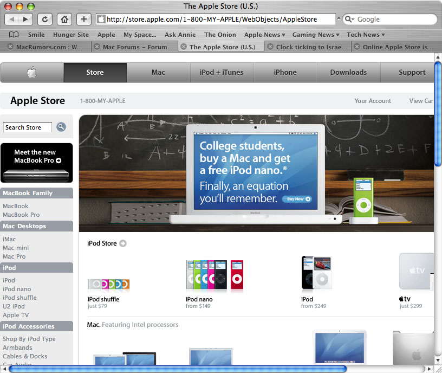This screenshot has width=442, height=373.
Task: Click the Apple logo in the site navigation
Action: (32, 73)
